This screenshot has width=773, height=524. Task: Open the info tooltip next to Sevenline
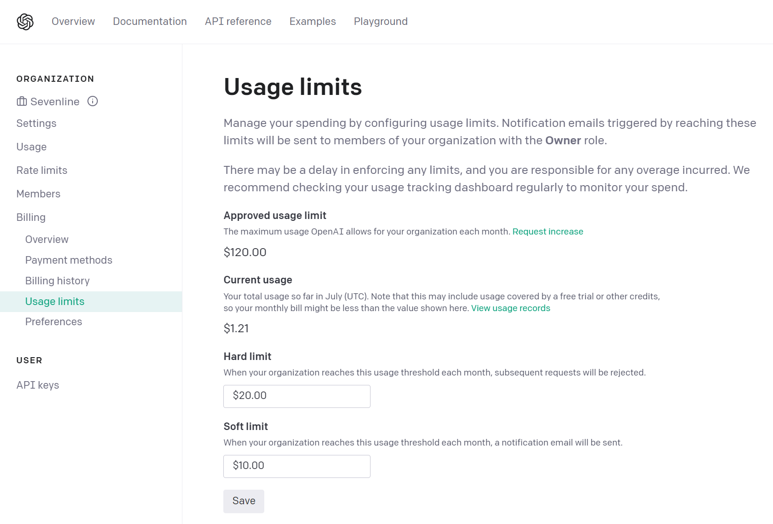point(93,101)
